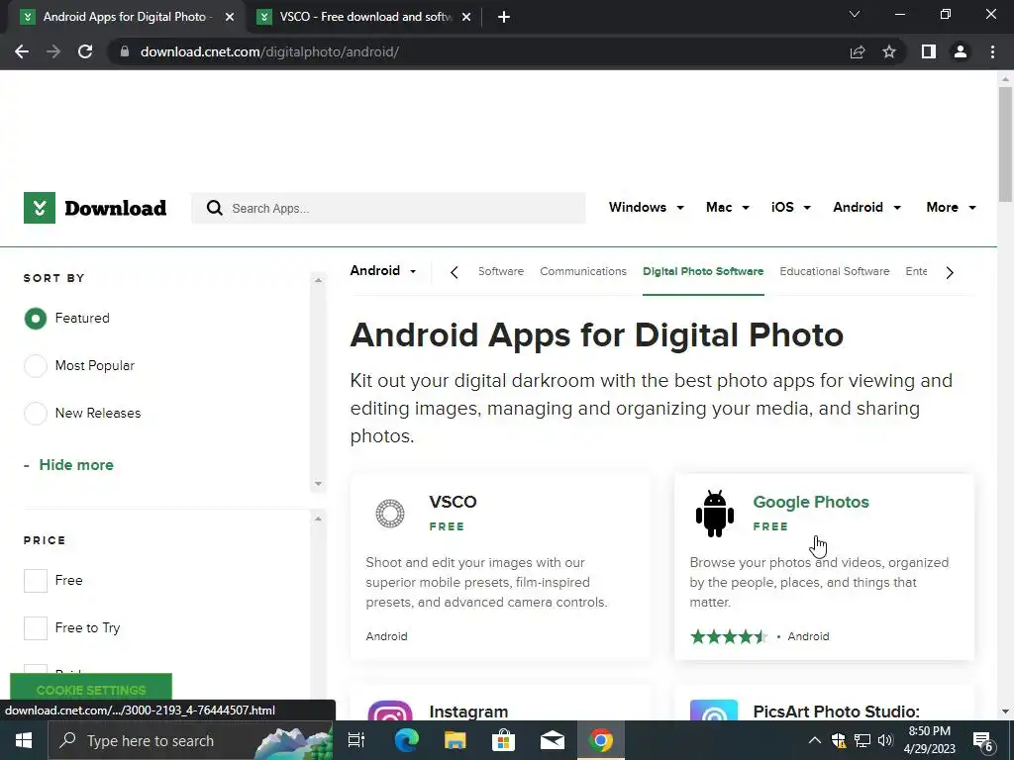
Task: Expand the Windows dropdown menu
Action: [x=646, y=208]
